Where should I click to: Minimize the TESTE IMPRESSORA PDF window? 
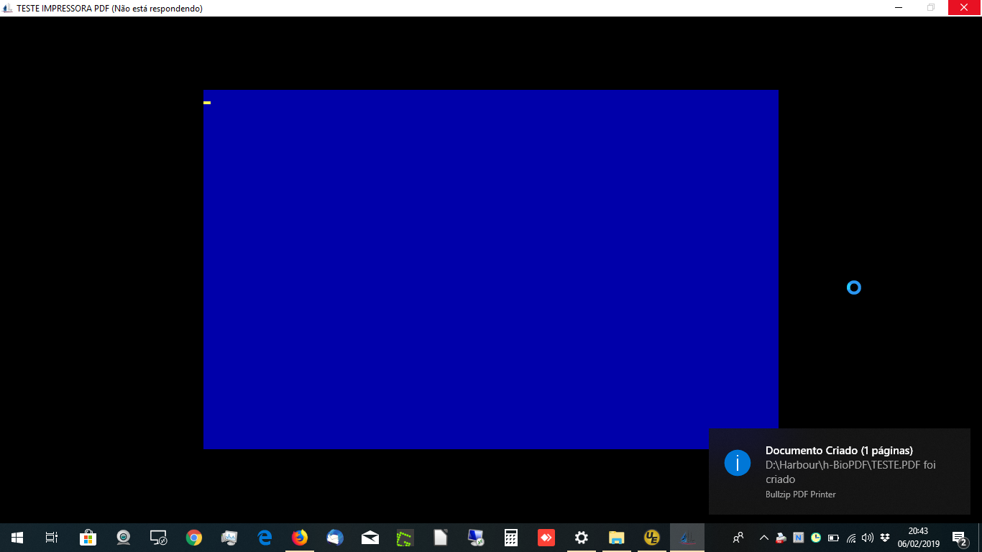(x=899, y=8)
